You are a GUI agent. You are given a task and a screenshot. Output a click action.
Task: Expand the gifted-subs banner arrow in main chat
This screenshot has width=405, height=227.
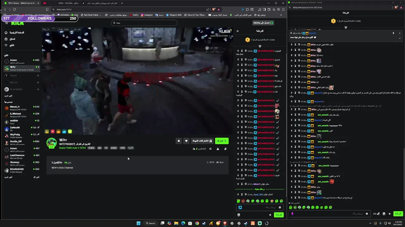260,46
